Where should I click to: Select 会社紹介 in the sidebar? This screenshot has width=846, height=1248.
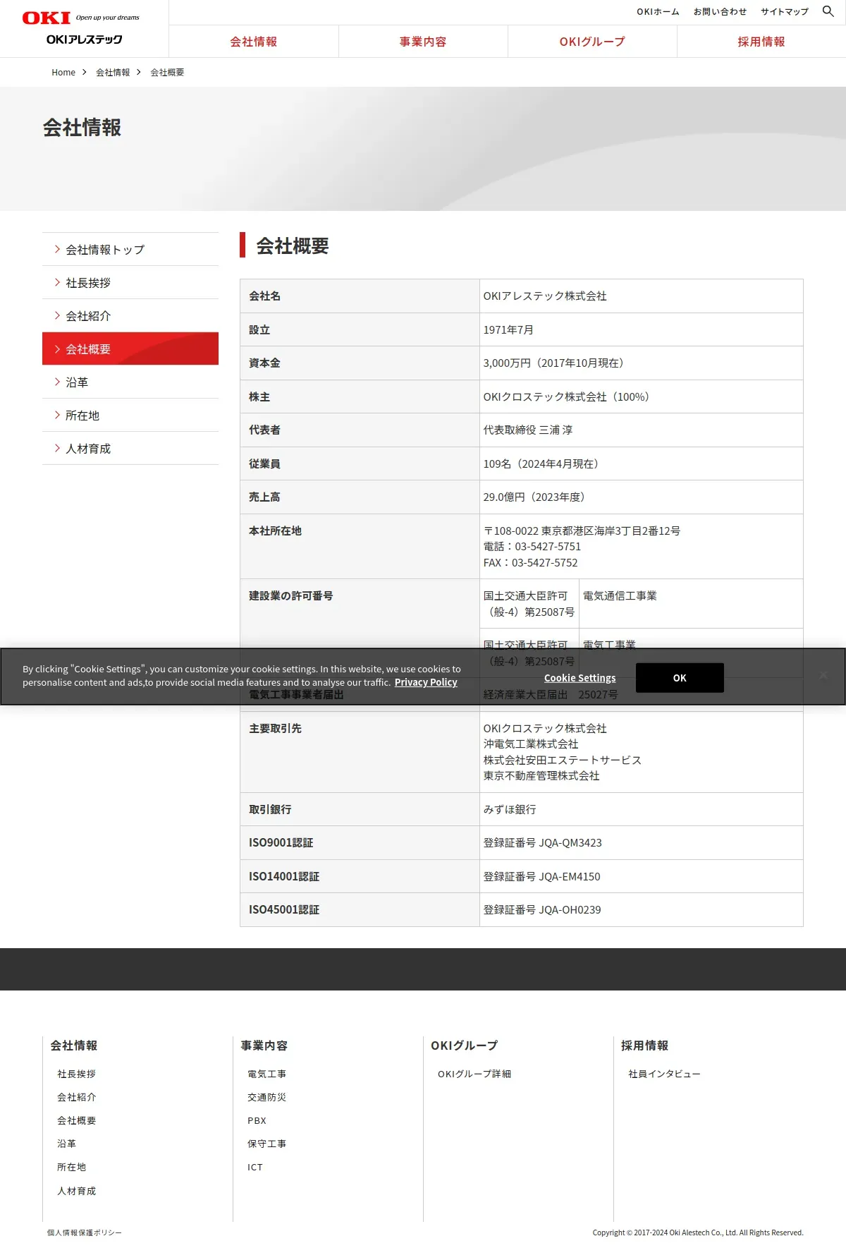tap(130, 315)
